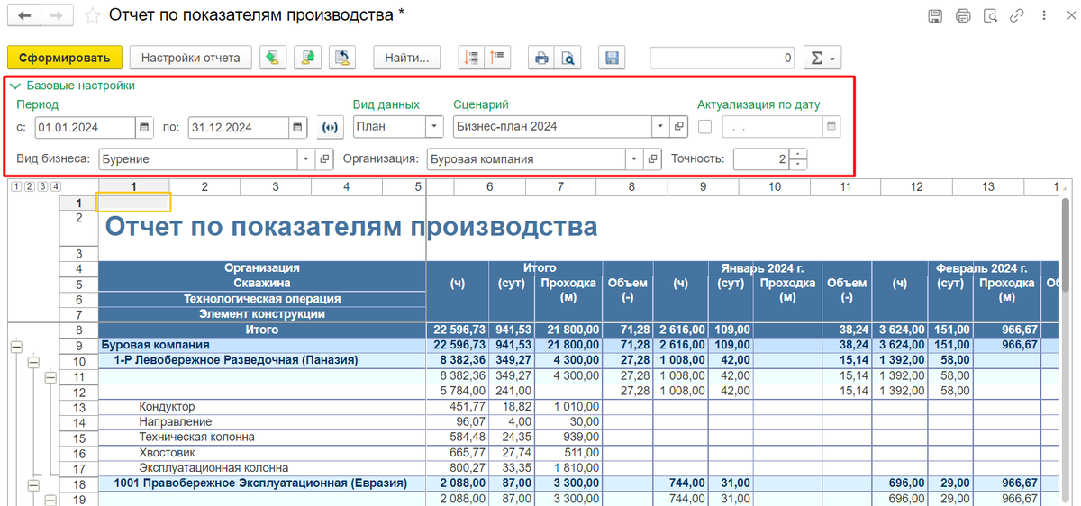Open calendar for the end date 31.12.2024
This screenshot has height=506, width=1081.
pyautogui.click(x=298, y=127)
